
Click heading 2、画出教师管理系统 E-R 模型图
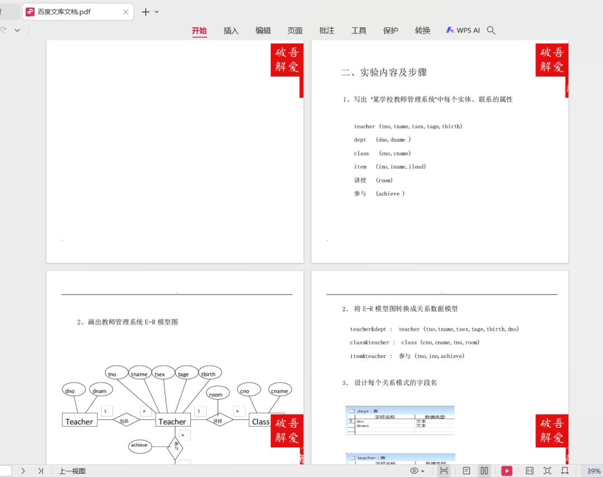click(127, 322)
